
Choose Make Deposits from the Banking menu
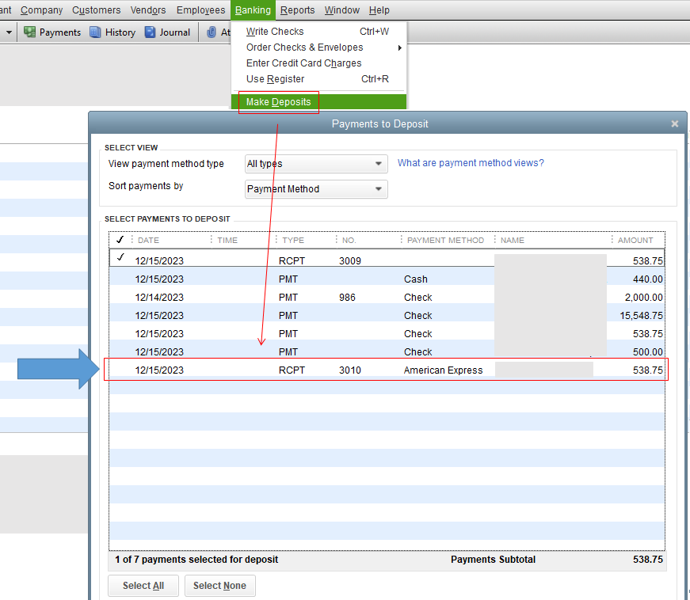(x=279, y=102)
